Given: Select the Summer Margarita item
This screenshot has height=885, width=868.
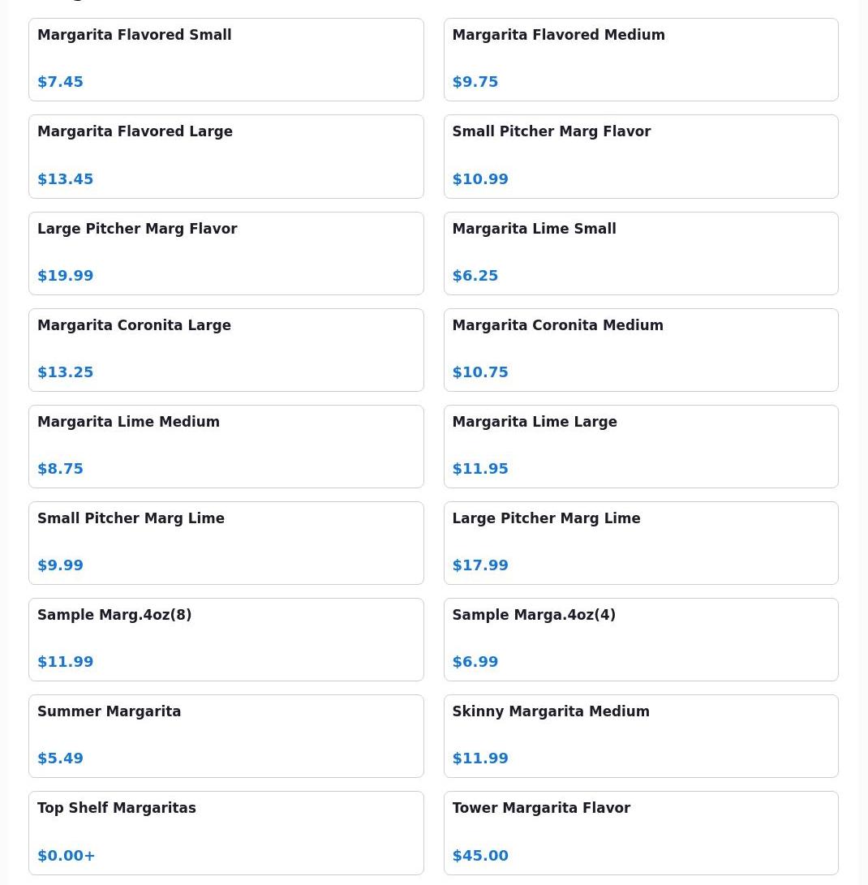Looking at the screenshot, I should pyautogui.click(x=226, y=736).
